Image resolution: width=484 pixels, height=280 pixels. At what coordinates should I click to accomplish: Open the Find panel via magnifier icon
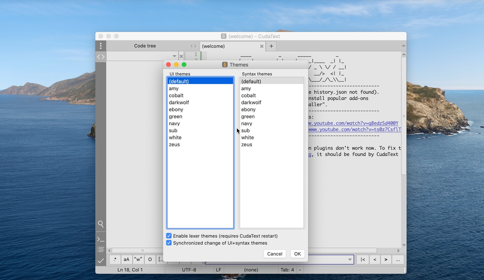coord(101,224)
